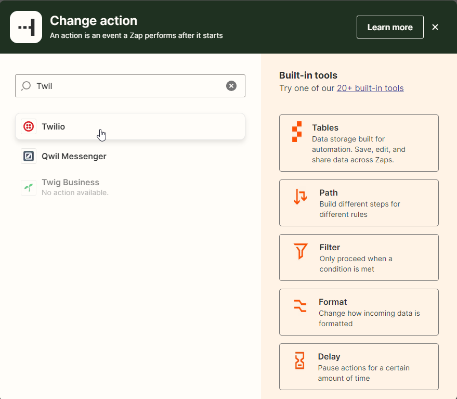This screenshot has width=457, height=399.
Task: Click the Path branching arrows icon
Action: click(x=301, y=197)
